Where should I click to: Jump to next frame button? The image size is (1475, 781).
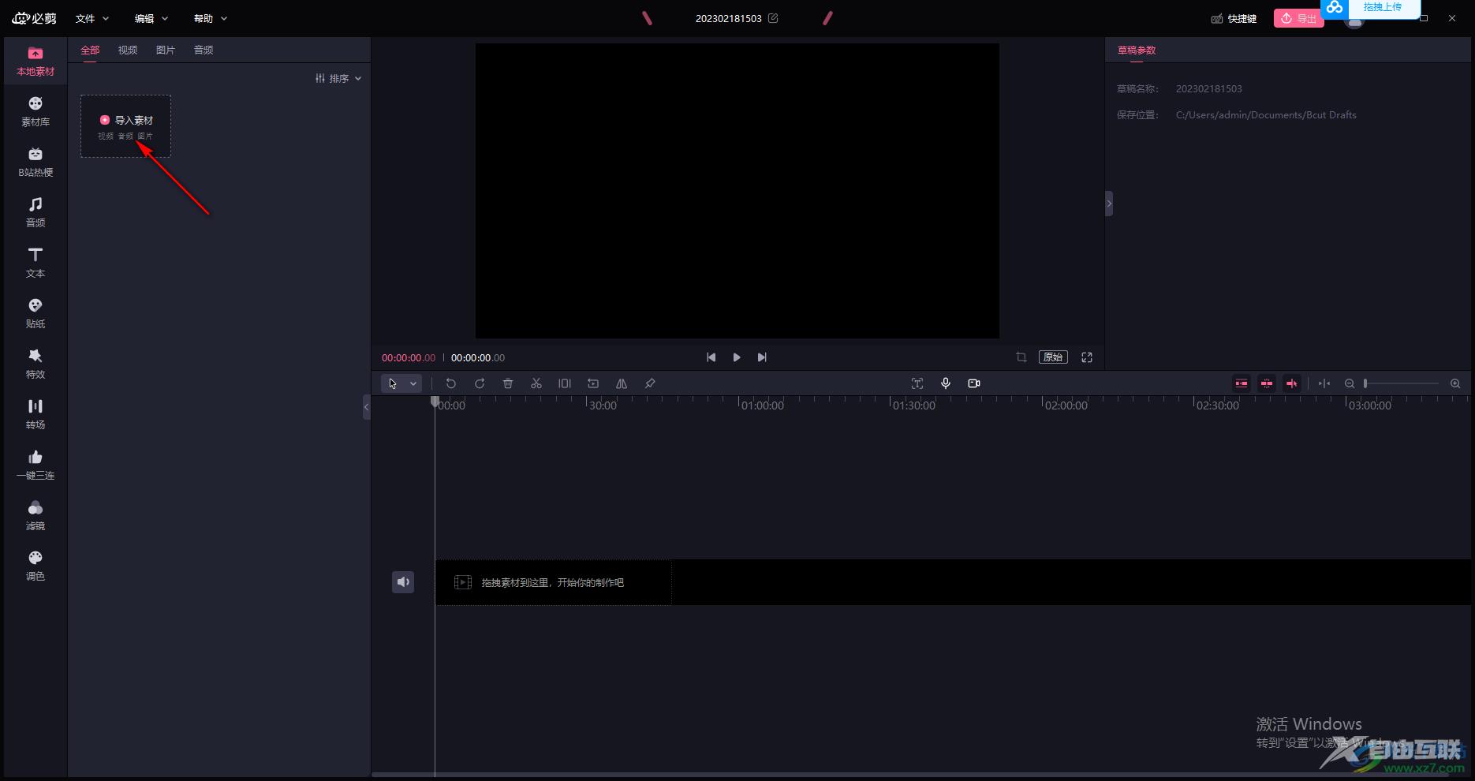(762, 357)
